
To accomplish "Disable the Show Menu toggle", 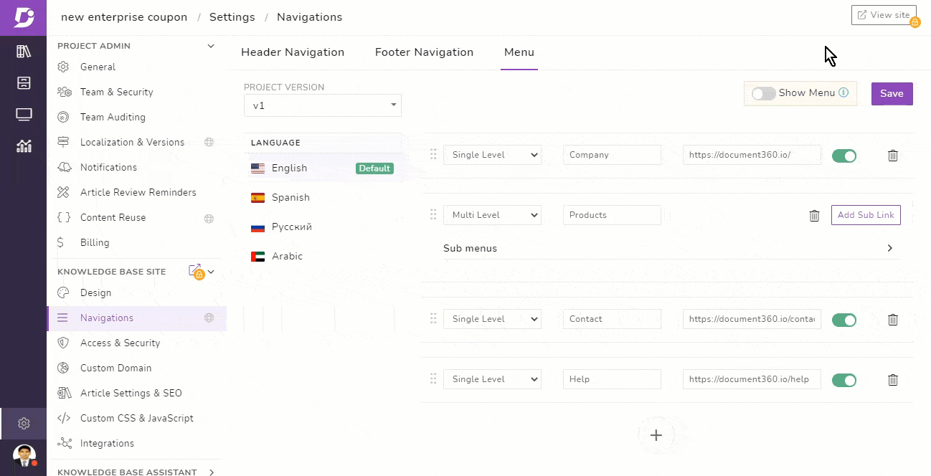I will pyautogui.click(x=763, y=93).
